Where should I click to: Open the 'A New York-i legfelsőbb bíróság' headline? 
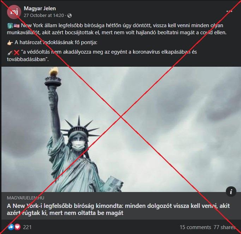(x=118, y=209)
